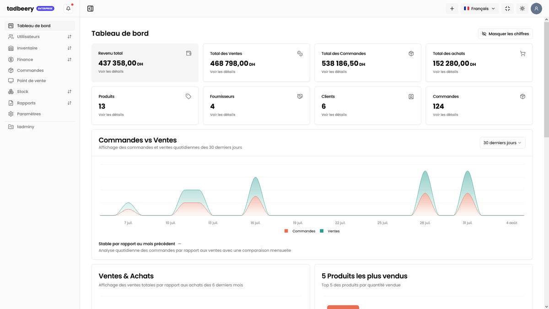Viewport: 549px width, 309px height.
Task: Click the tag icon on Produits card
Action: point(188,97)
